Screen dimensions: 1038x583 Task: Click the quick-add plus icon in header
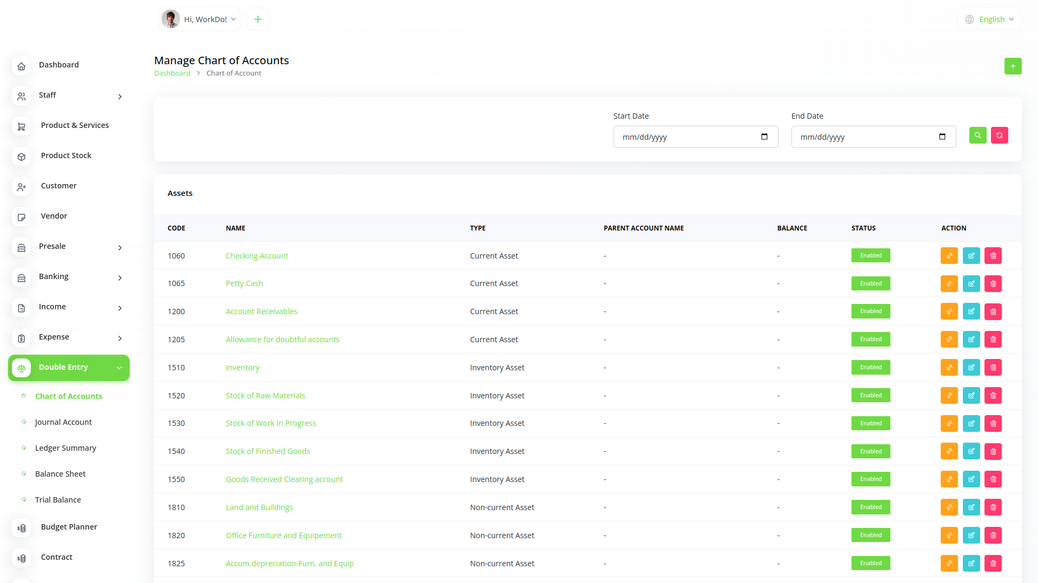(x=258, y=19)
